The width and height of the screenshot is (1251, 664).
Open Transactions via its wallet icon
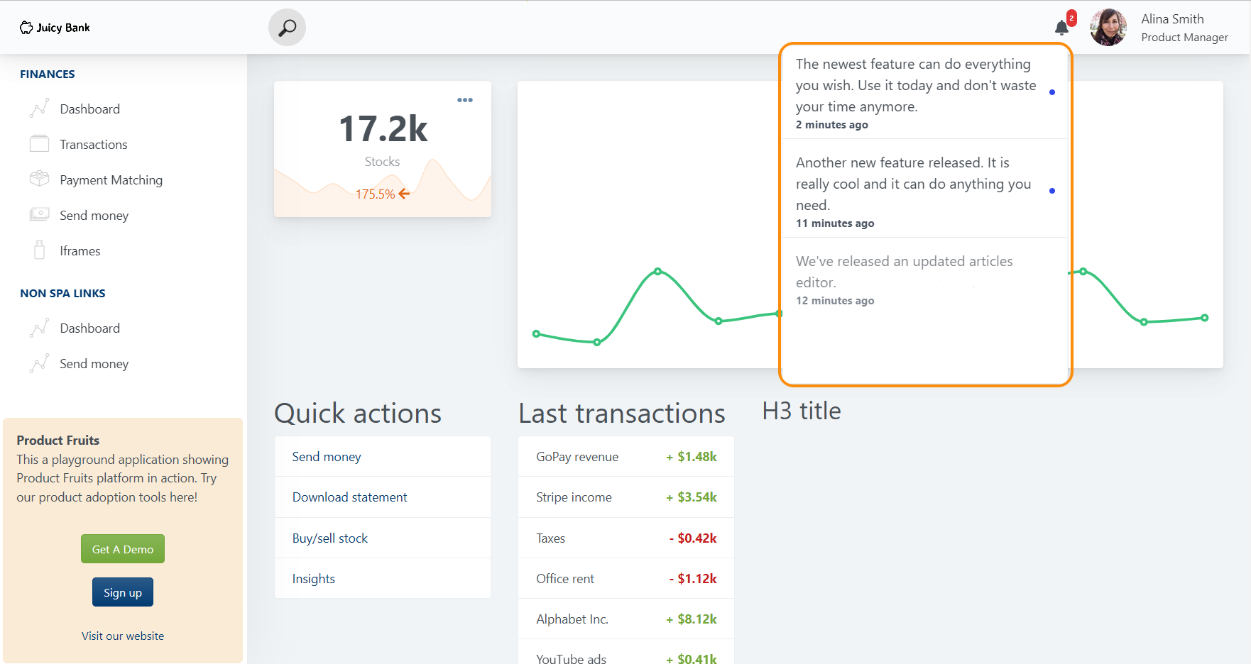click(40, 143)
